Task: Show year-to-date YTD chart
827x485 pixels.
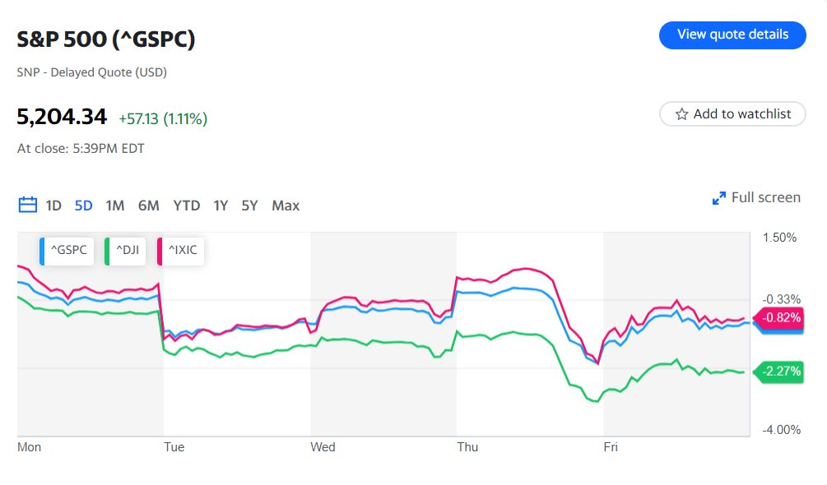Action: 187,206
